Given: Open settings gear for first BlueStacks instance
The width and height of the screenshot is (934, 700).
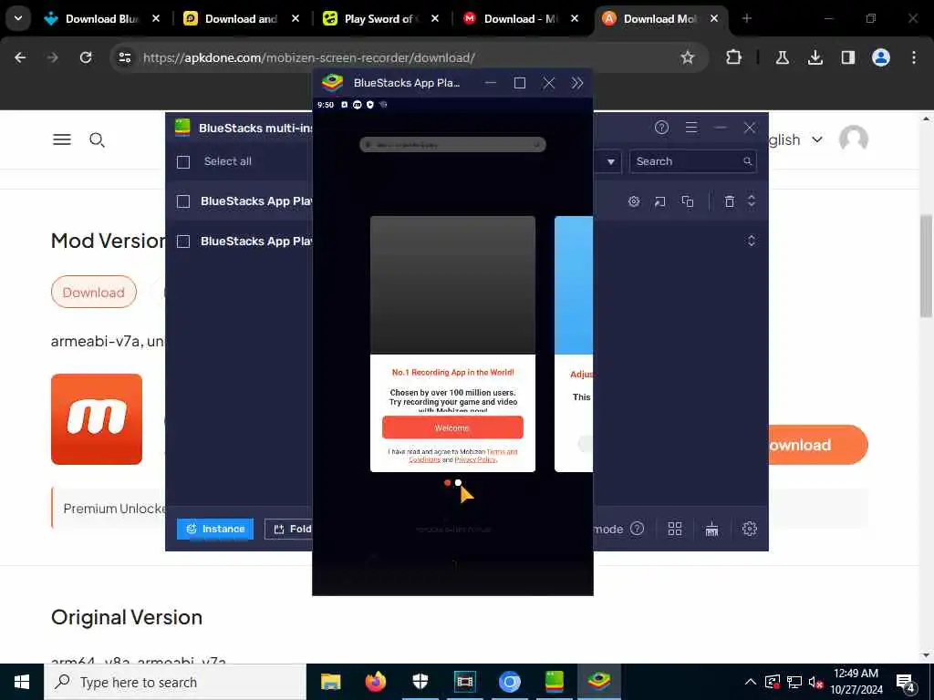Looking at the screenshot, I should [x=634, y=201].
